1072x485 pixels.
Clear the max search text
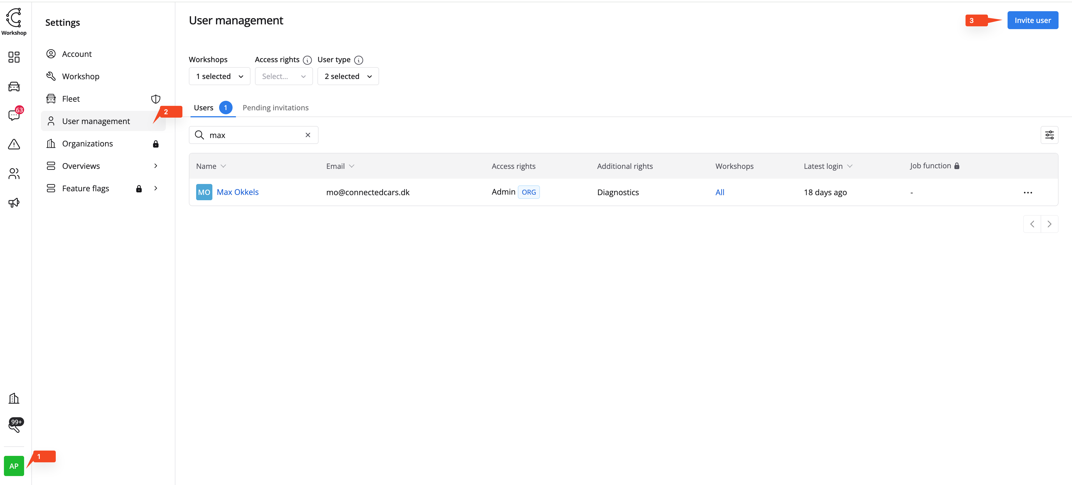[308, 135]
